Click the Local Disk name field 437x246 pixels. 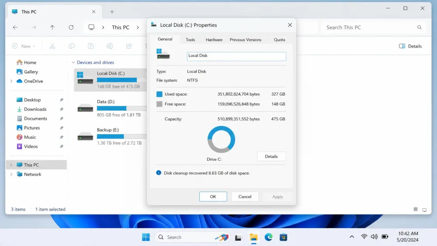click(x=236, y=56)
